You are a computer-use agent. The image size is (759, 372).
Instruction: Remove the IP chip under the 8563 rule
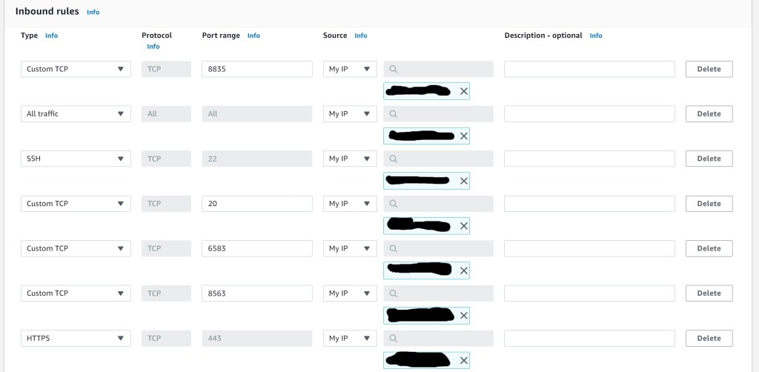click(464, 316)
